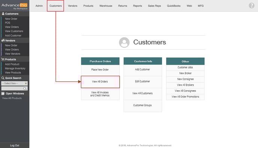Image resolution: width=258 pixels, height=148 pixels.
Task: Open Customer Jobs
Action: click(x=185, y=67)
